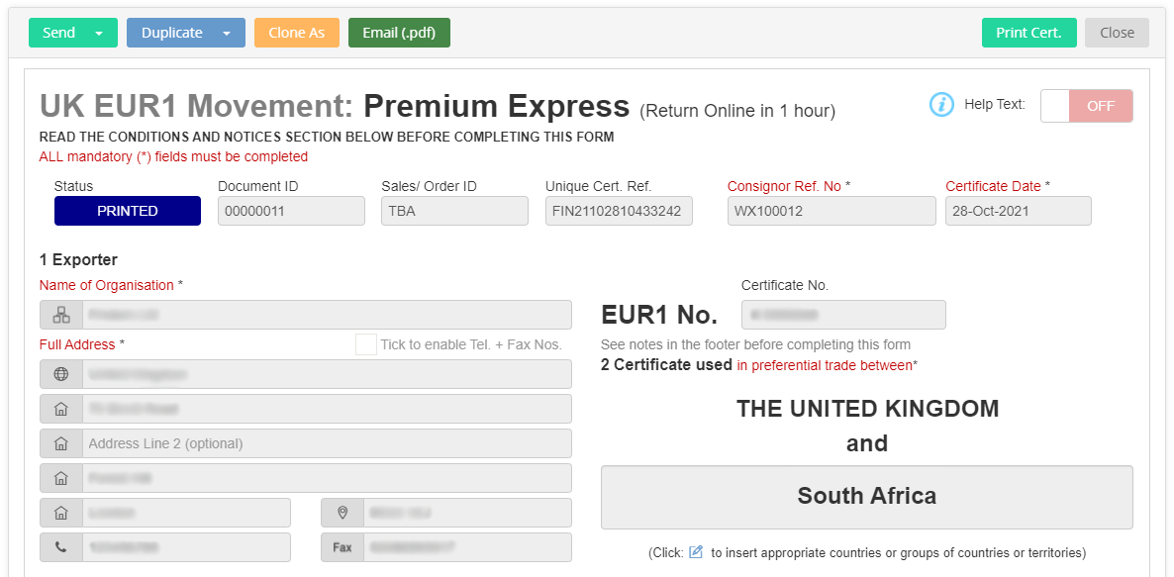The image size is (1174, 577).
Task: Click the globe icon in the country address row
Action: (x=61, y=374)
